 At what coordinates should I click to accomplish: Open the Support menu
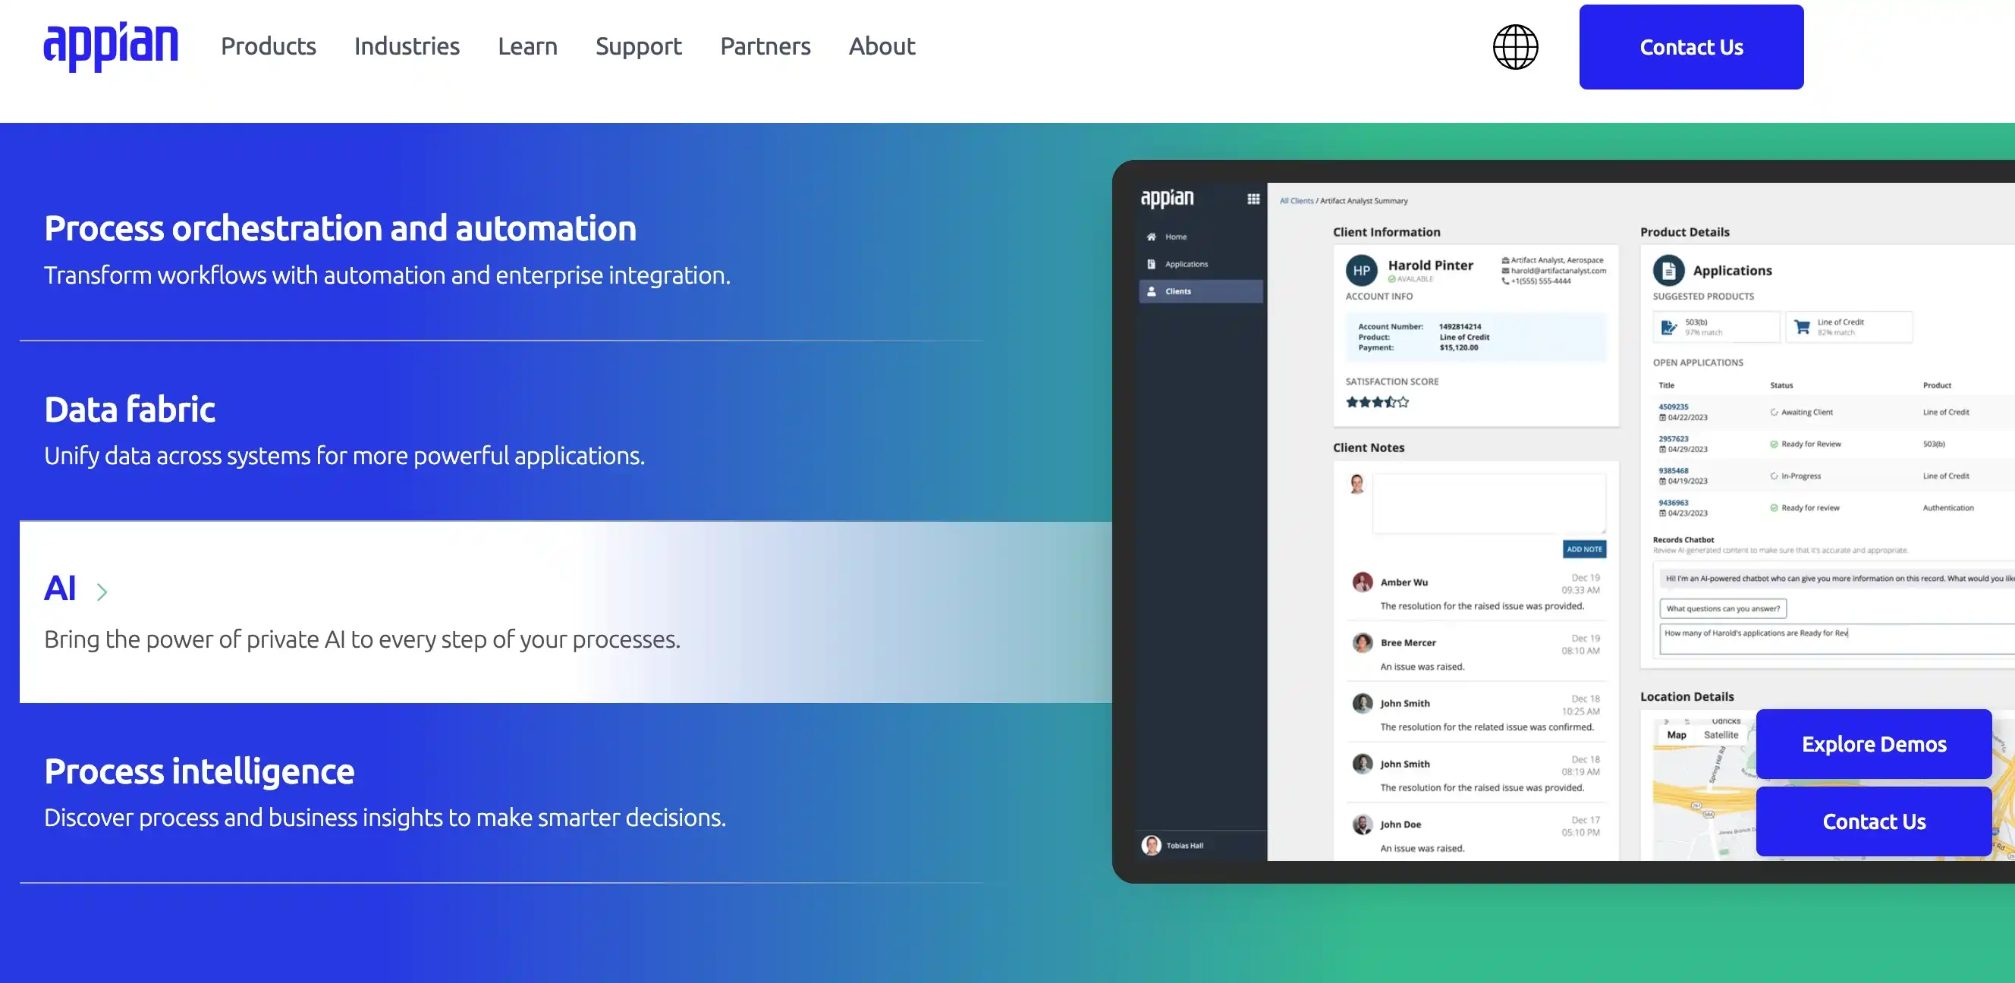(638, 46)
